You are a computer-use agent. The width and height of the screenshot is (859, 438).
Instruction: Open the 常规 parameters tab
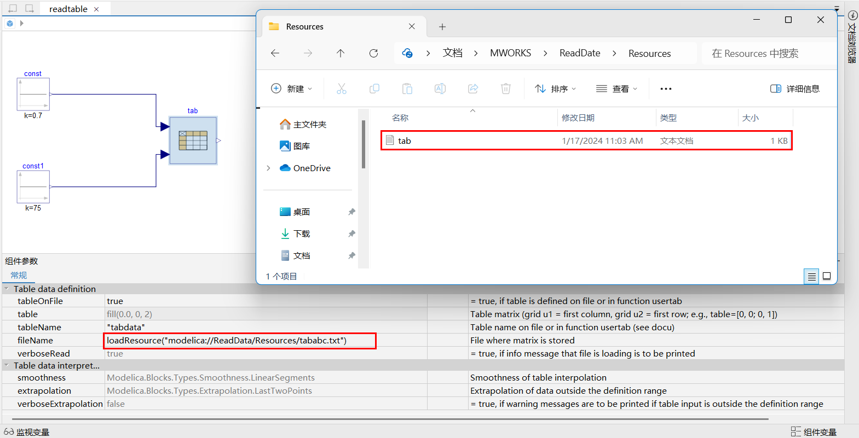(x=19, y=275)
